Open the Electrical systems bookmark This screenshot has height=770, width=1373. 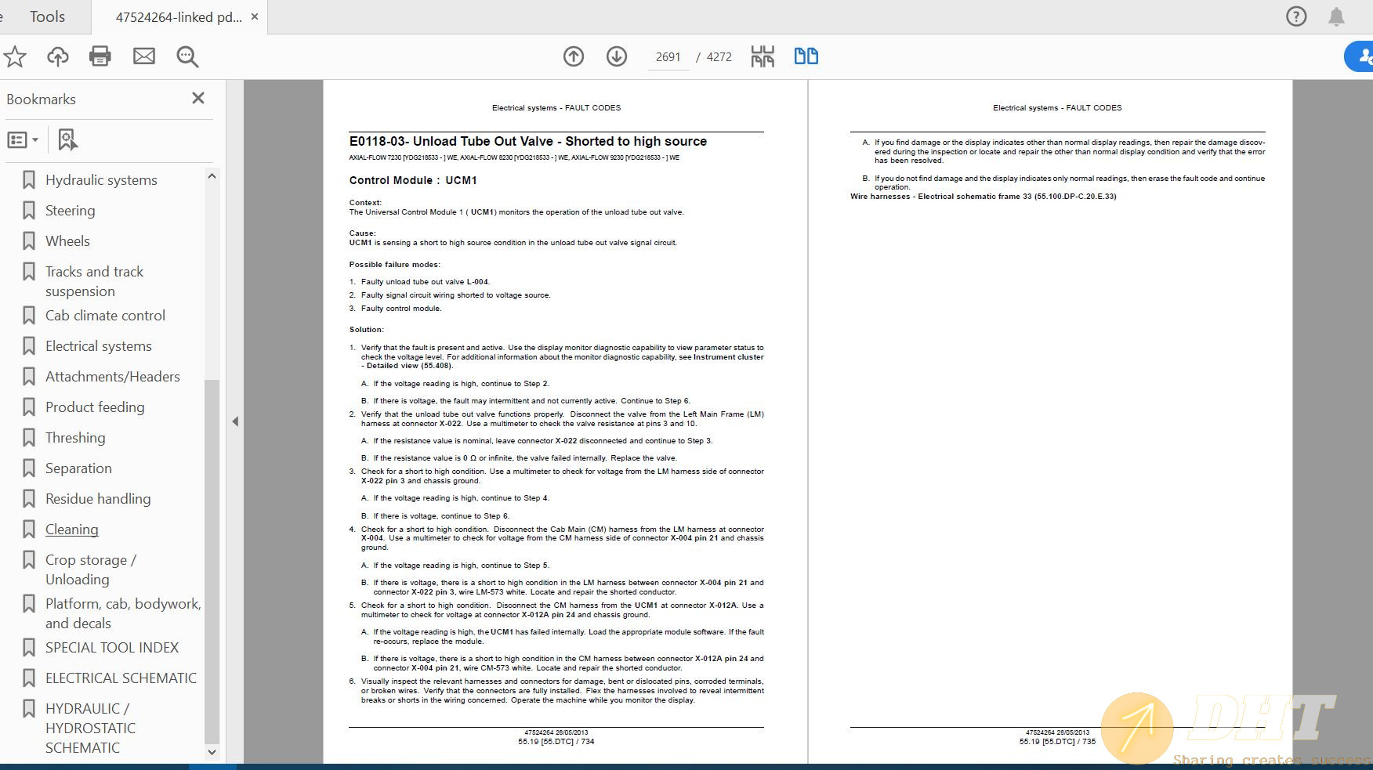(x=99, y=346)
